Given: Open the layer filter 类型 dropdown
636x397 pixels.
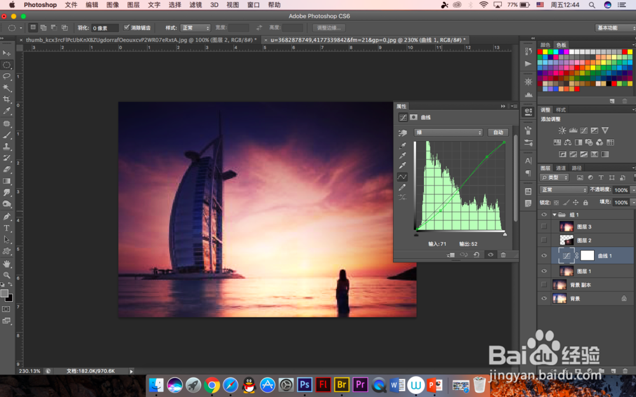Looking at the screenshot, I should (554, 177).
